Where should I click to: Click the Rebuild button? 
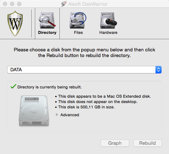(148, 143)
